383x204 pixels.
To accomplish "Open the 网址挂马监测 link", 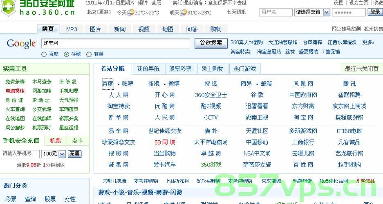I will tap(346, 29).
